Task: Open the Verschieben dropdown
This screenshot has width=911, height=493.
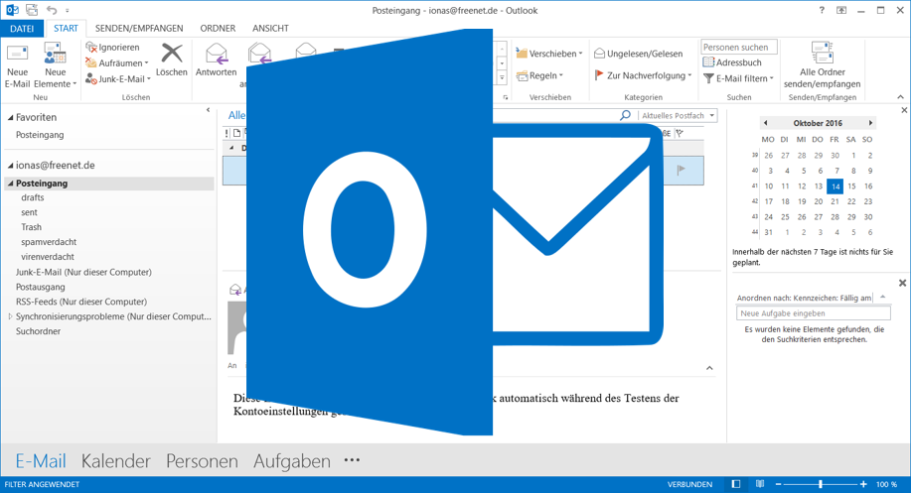Action: (549, 54)
